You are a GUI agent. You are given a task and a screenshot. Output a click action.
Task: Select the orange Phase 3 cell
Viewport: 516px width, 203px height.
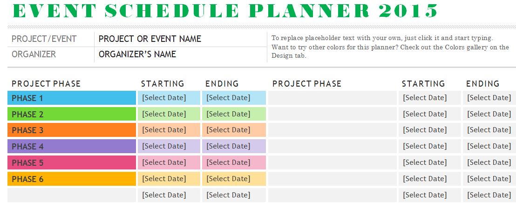72,130
